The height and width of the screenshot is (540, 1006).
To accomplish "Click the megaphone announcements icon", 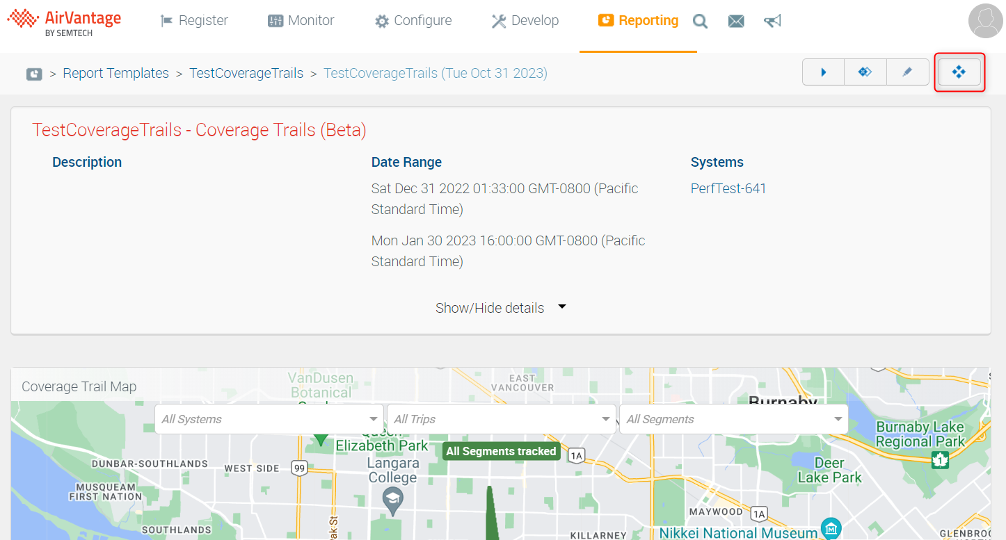I will (x=772, y=22).
